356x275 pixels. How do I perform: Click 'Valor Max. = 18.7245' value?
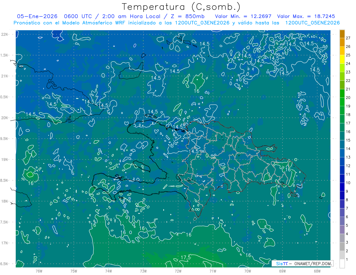point(306,17)
